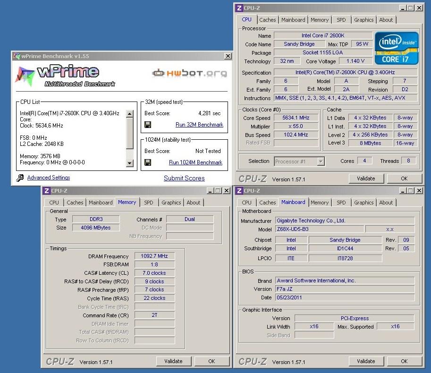Click CPU List scrollbar down arrow

[x=129, y=163]
